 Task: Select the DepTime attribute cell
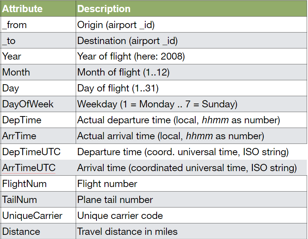coord(38,120)
